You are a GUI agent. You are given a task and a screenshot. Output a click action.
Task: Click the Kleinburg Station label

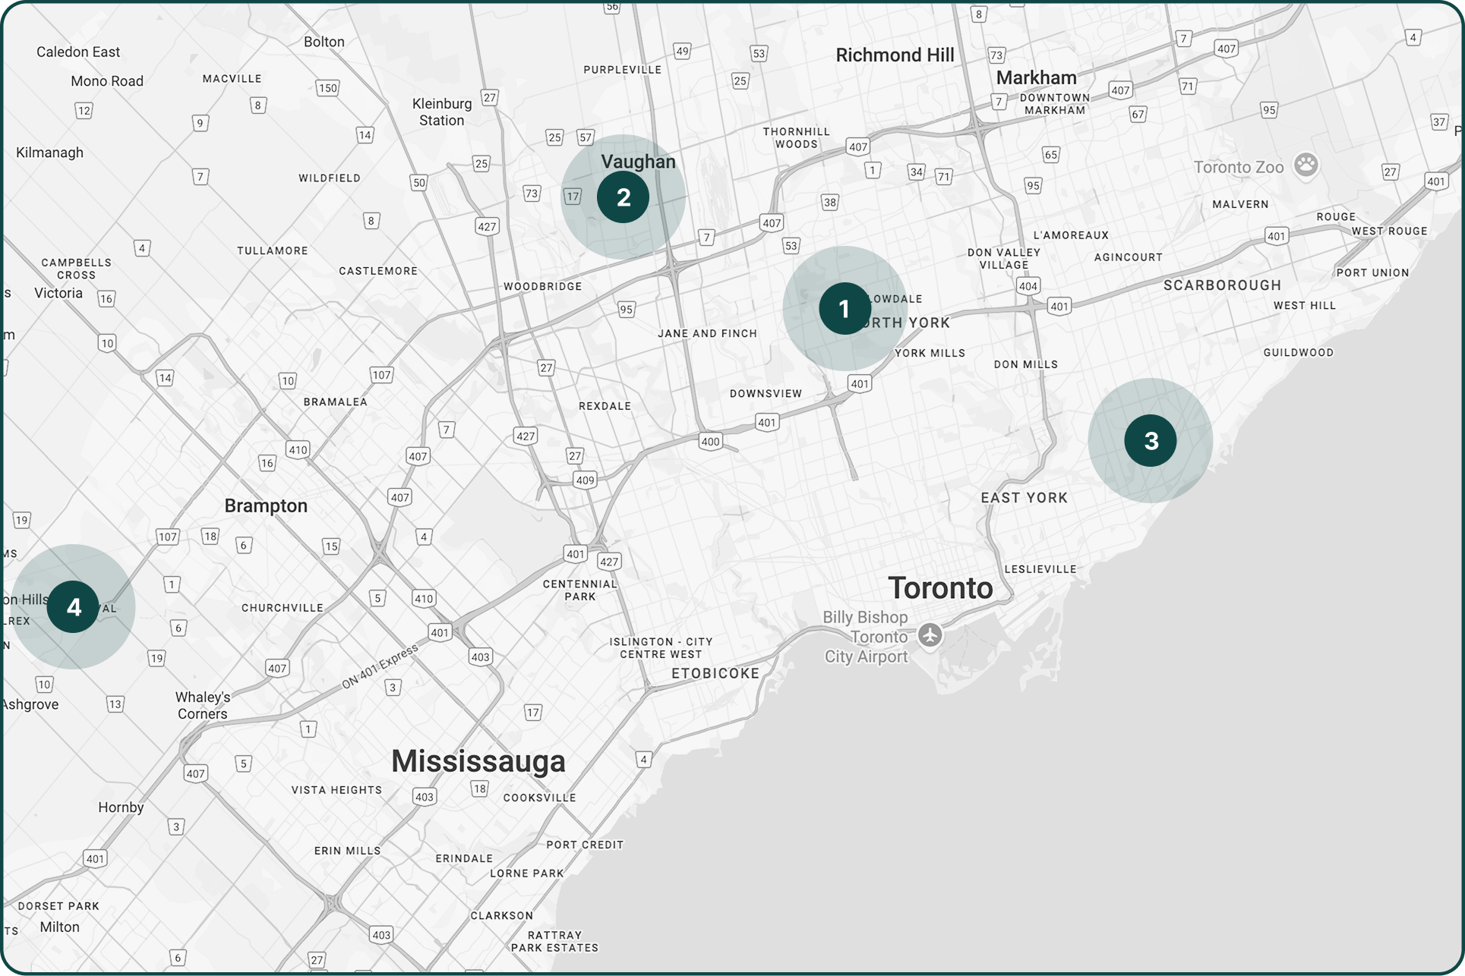pos(442,112)
